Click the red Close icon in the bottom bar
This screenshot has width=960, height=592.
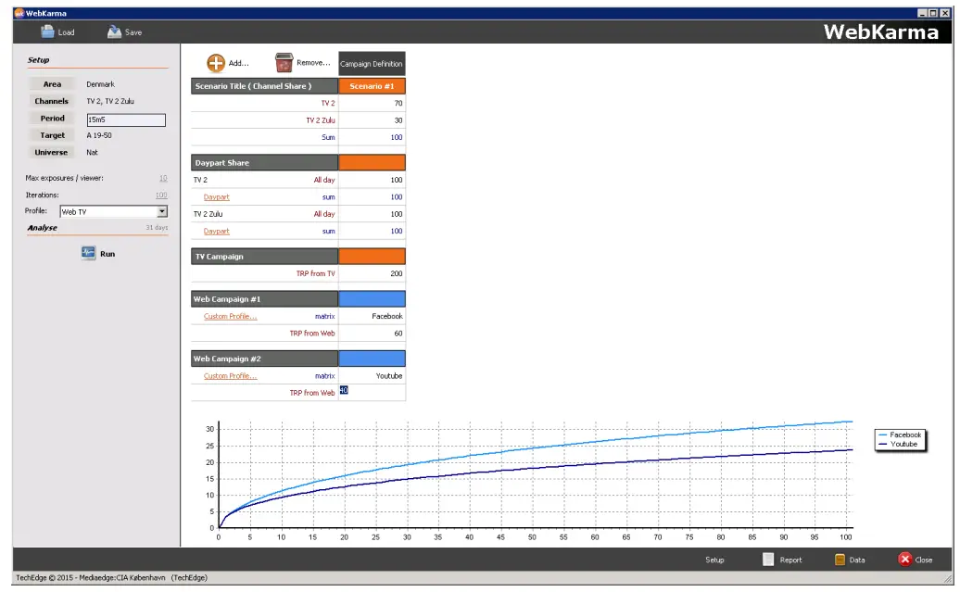(905, 560)
